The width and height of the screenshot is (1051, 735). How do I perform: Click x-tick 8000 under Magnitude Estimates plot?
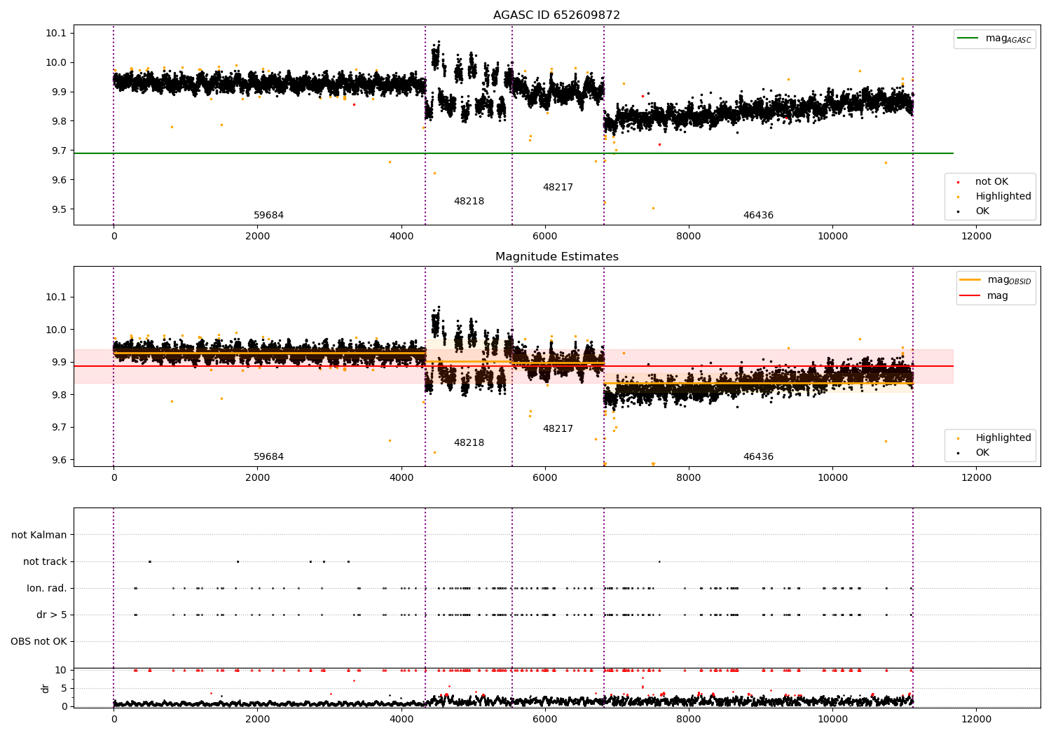click(x=689, y=477)
